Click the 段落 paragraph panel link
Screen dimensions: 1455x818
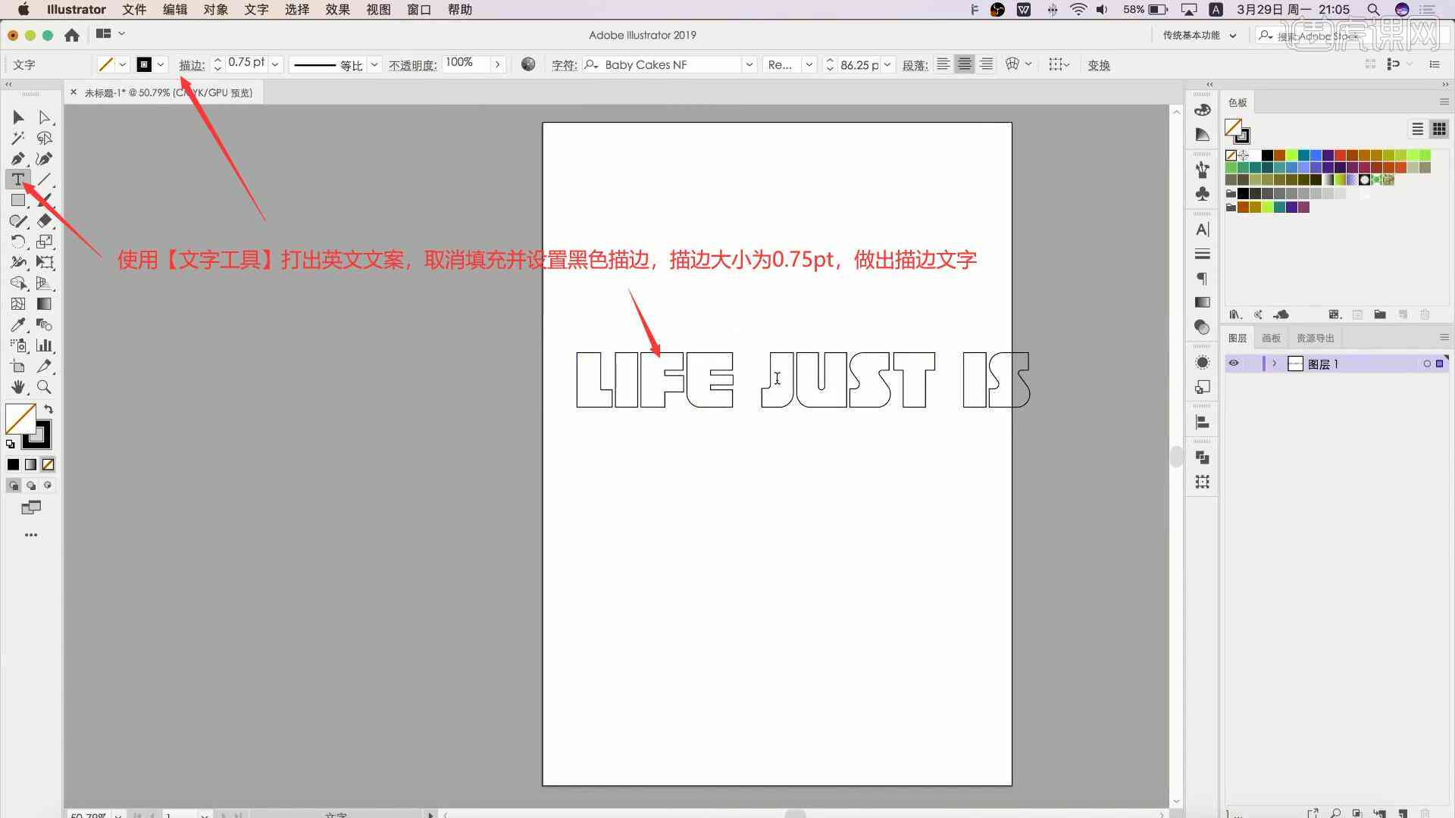coord(915,65)
